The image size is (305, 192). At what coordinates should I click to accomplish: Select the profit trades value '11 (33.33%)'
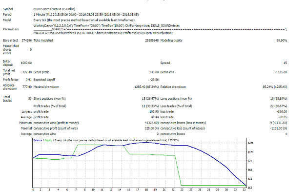(150, 106)
